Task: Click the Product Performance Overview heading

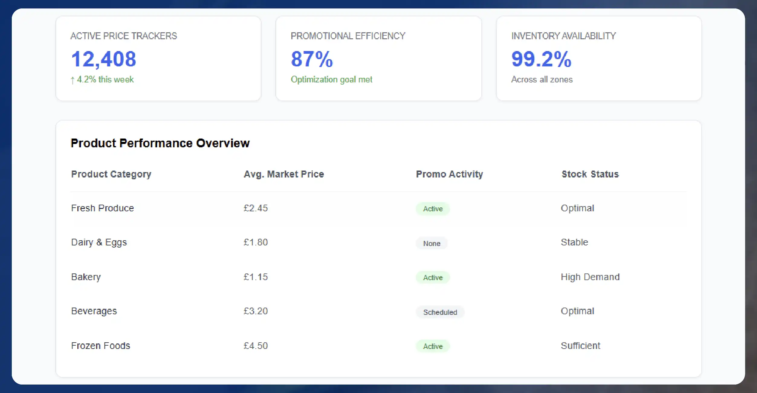Action: [160, 143]
